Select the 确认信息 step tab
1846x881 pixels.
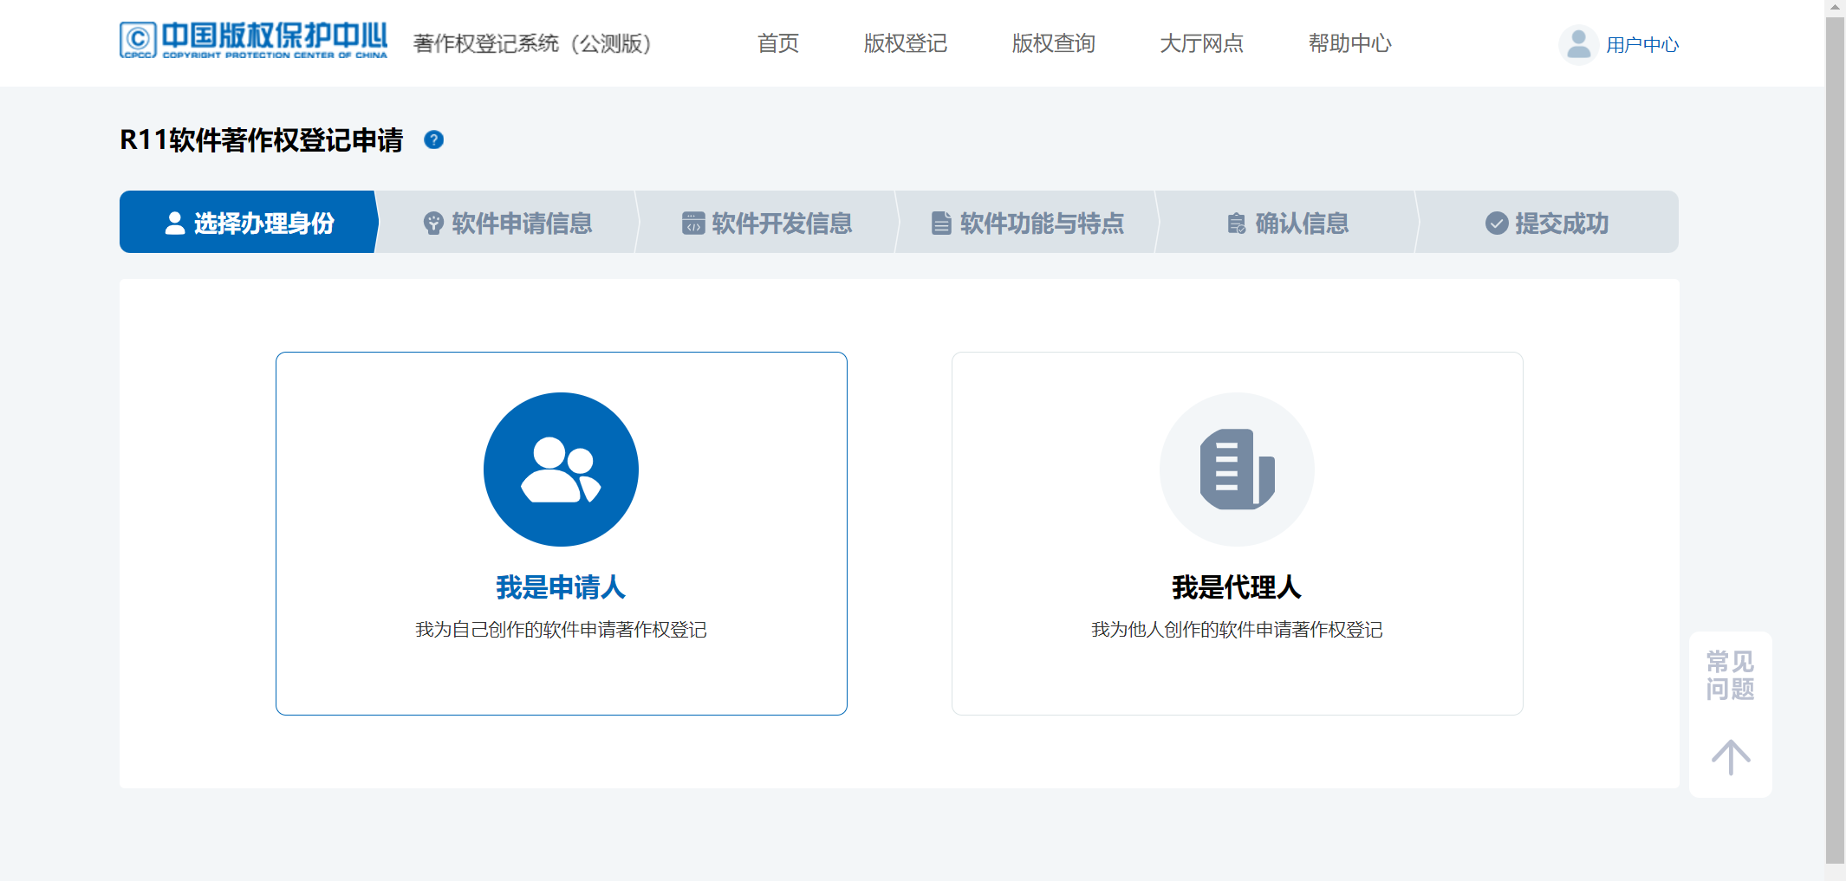click(x=1288, y=222)
